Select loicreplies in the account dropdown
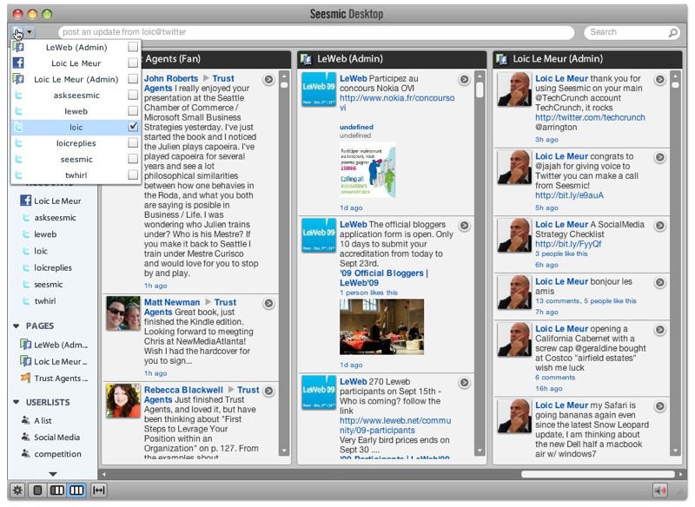695x507 pixels. tap(76, 143)
